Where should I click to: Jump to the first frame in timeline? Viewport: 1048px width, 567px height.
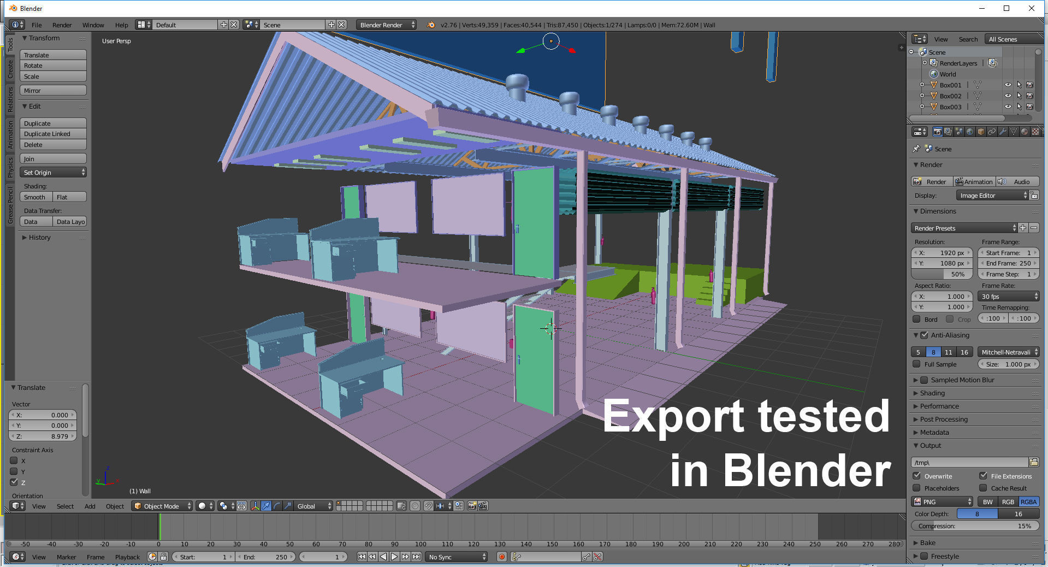click(x=362, y=557)
